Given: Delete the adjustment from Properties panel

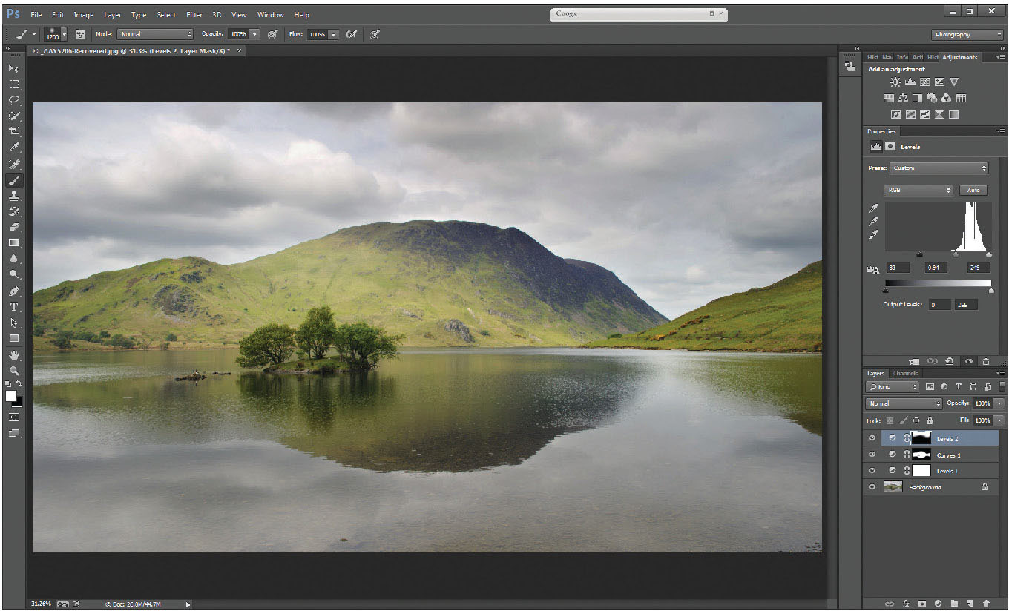Looking at the screenshot, I should (x=986, y=361).
